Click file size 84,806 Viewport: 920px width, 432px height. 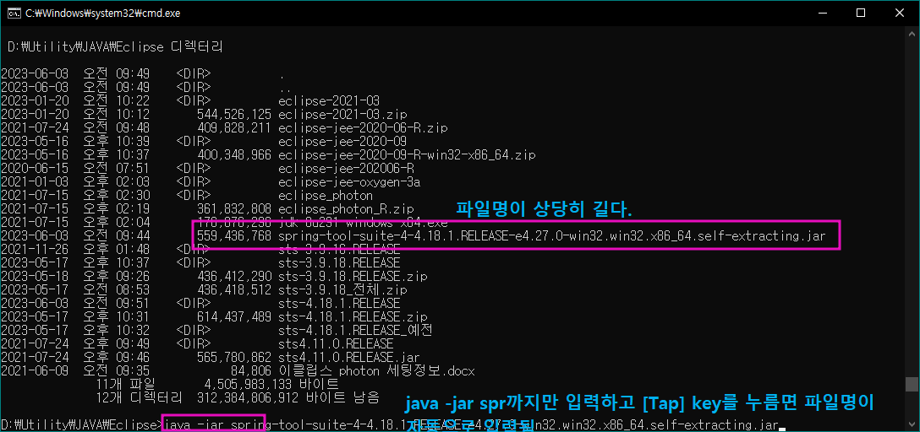point(251,370)
